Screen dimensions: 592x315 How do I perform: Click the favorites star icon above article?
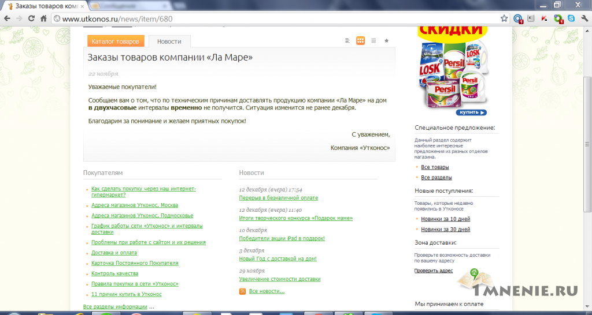tap(386, 41)
